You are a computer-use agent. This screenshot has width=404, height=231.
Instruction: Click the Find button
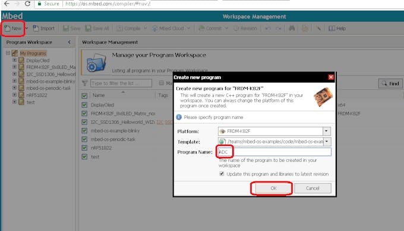tap(390, 83)
